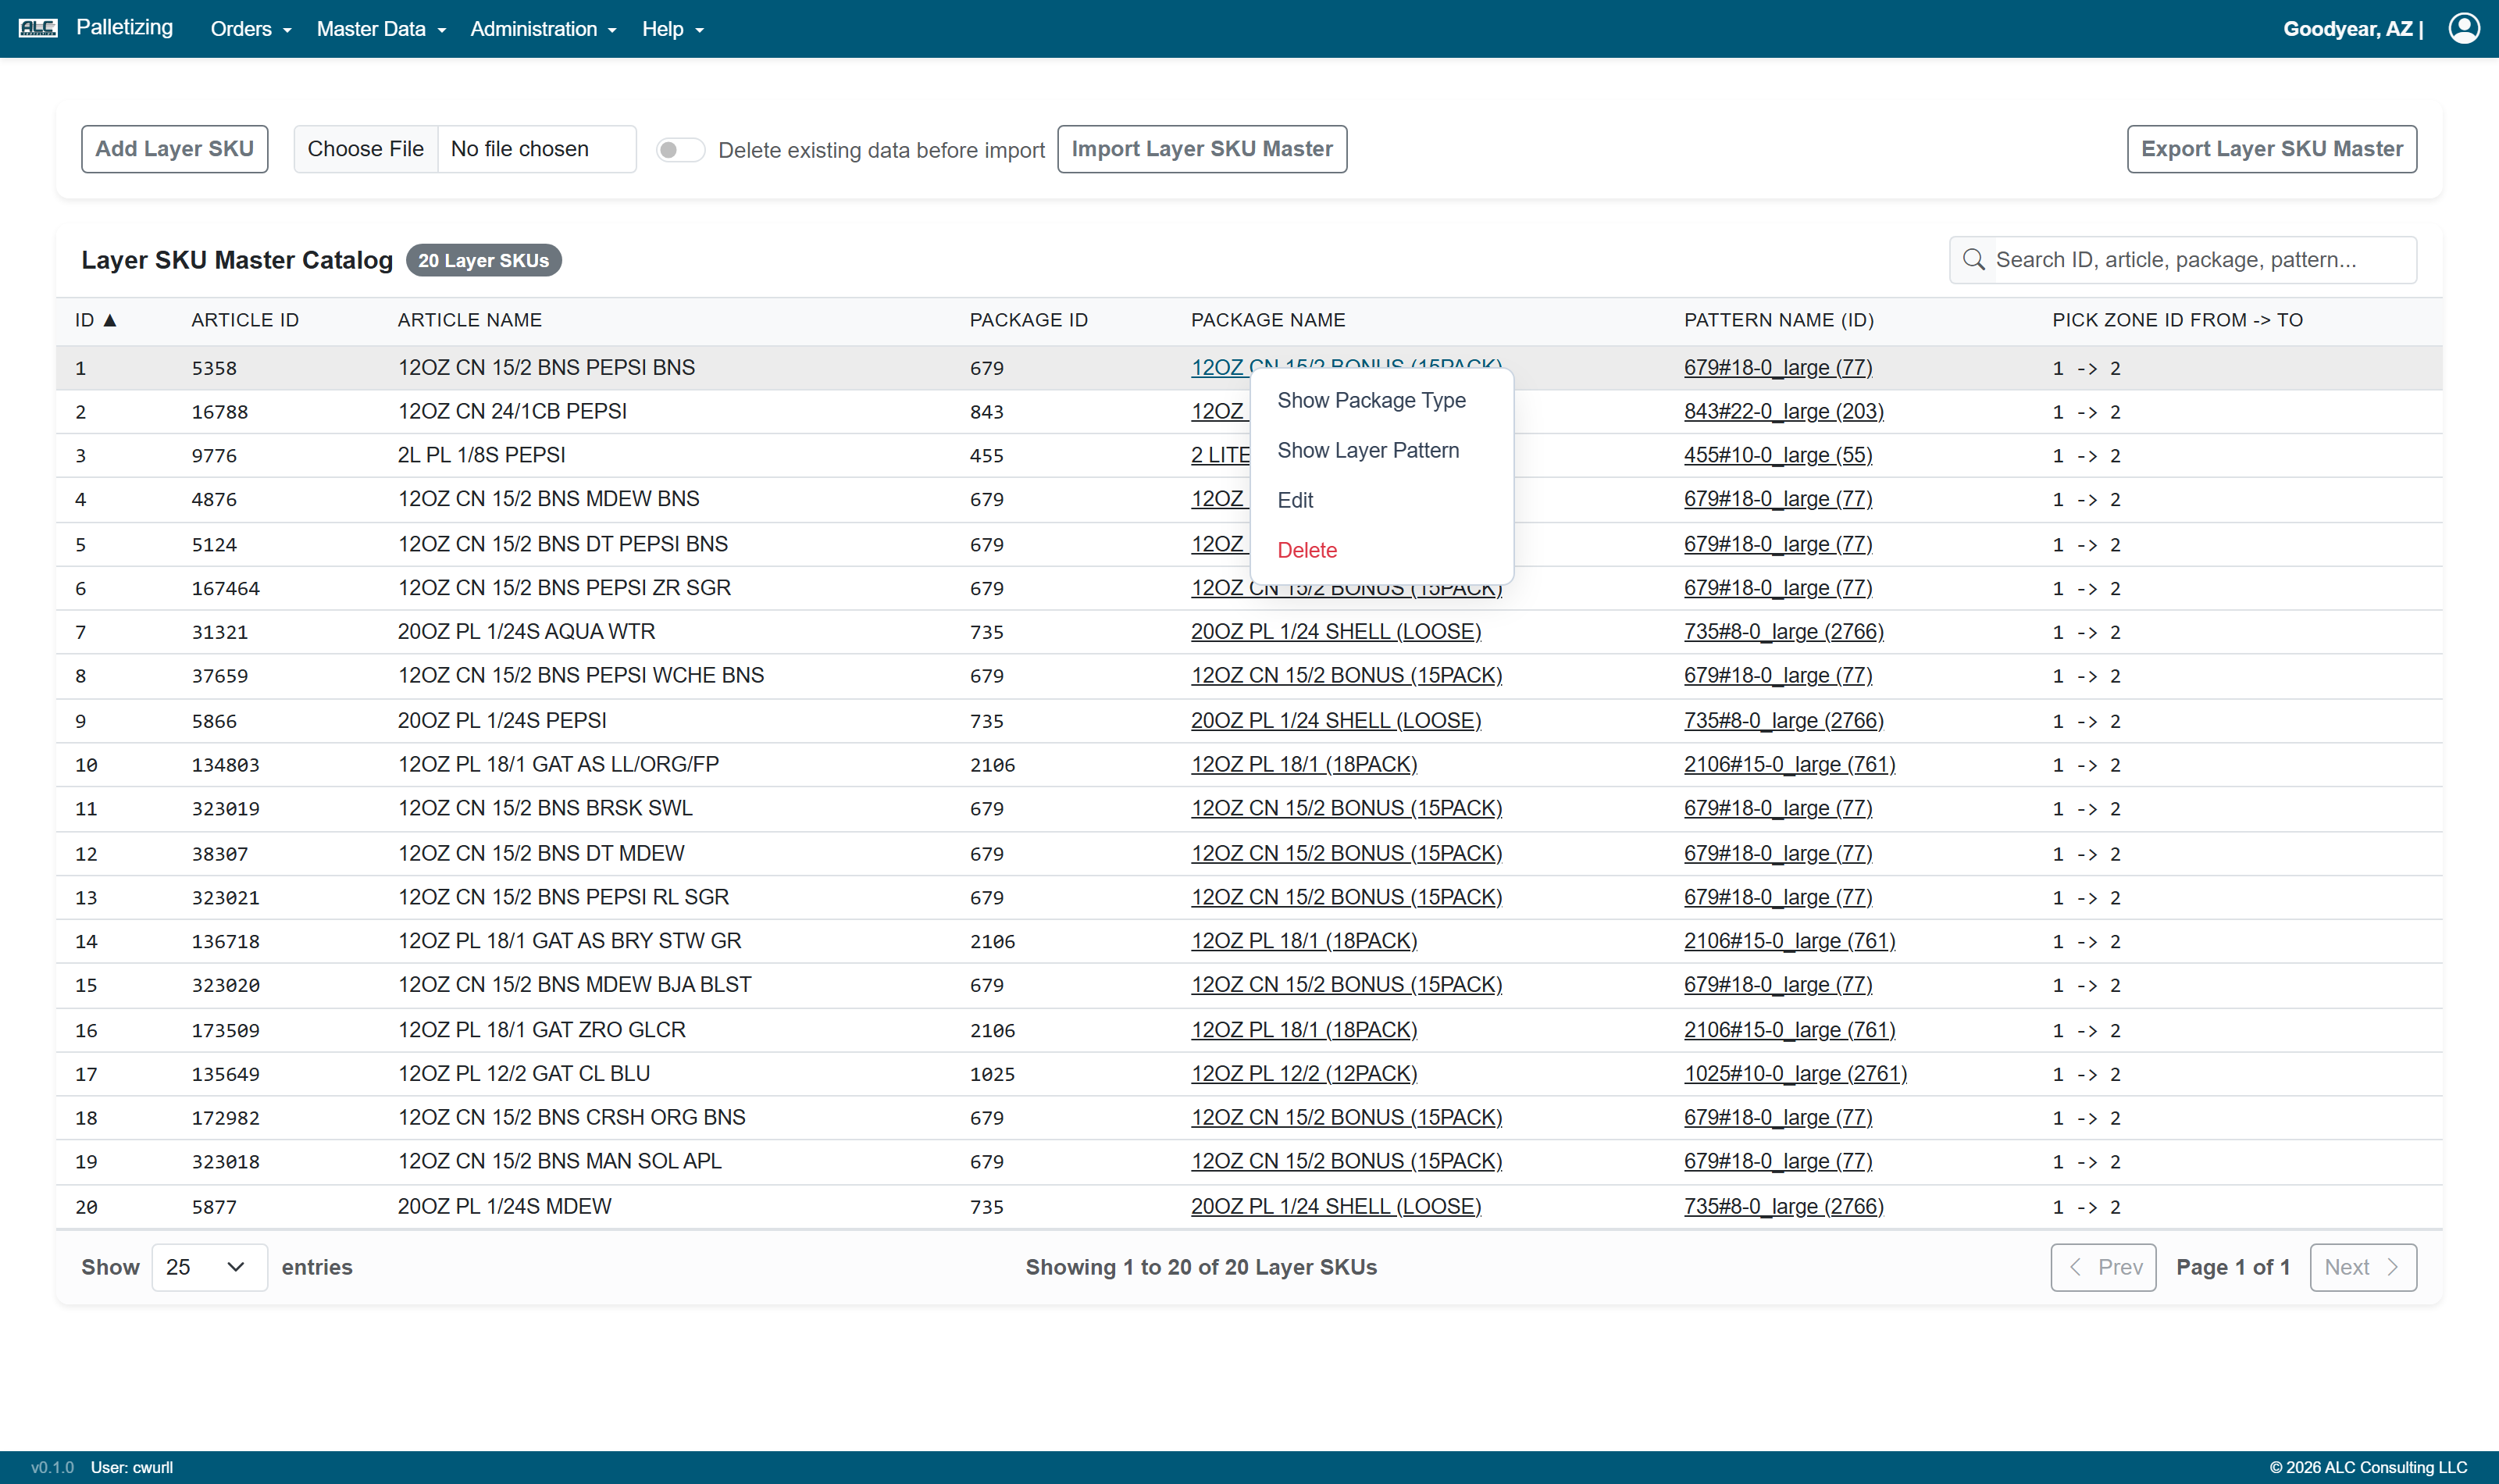Open pattern 679#18-0_large (77) in row 19
2499x1484 pixels.
pos(1777,1161)
